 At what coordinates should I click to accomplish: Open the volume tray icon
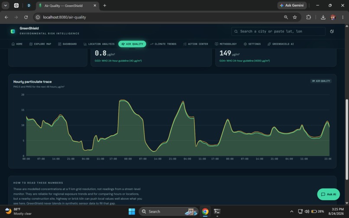click(307, 212)
